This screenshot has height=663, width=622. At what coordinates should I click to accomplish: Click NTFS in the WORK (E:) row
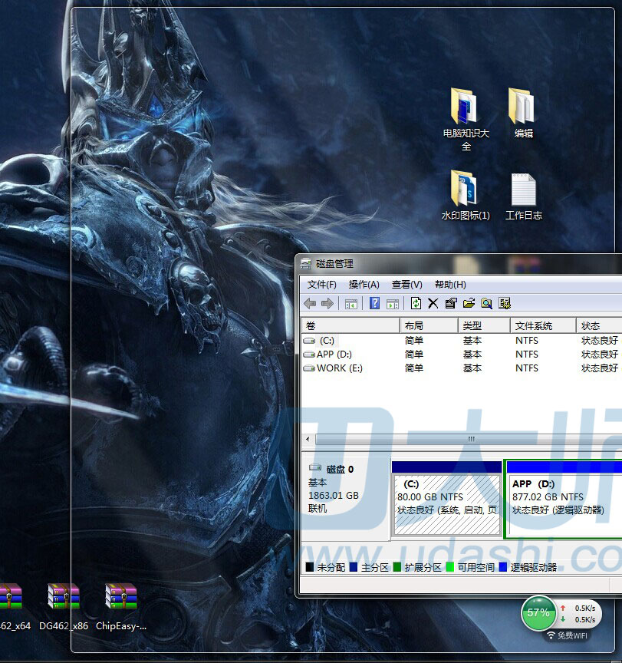point(526,368)
